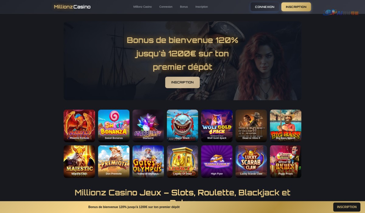Select the Lucky Scarab Claw tile
The height and width of the screenshot is (213, 365).
pyautogui.click(x=251, y=162)
